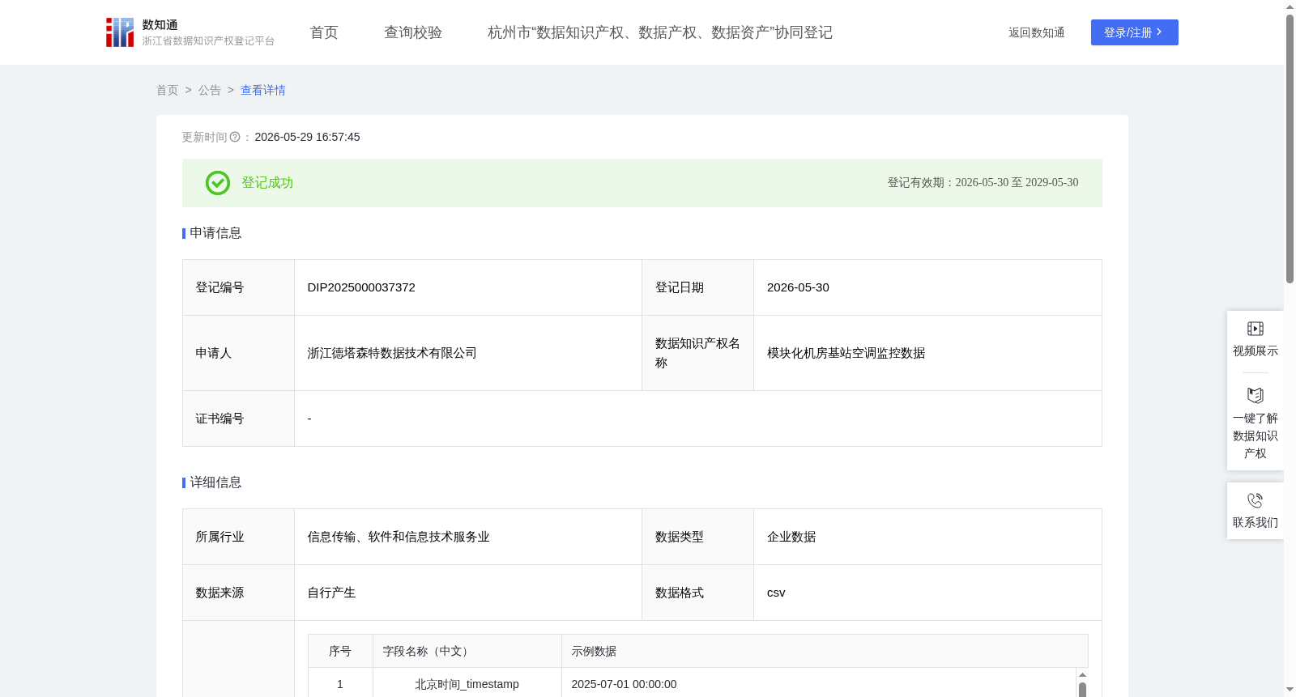Click the green 登记成功 checkmark icon

[218, 183]
